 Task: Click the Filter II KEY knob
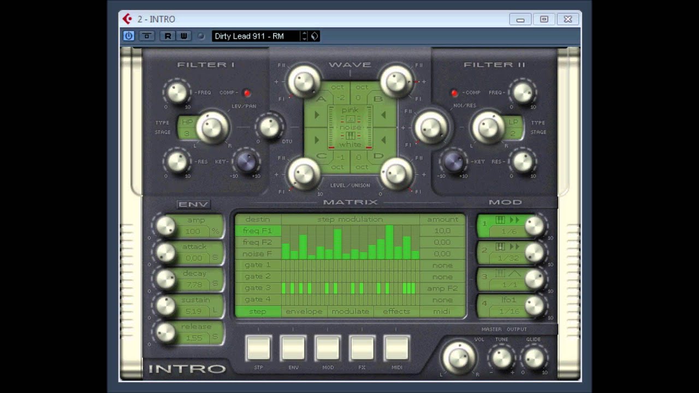454,162
